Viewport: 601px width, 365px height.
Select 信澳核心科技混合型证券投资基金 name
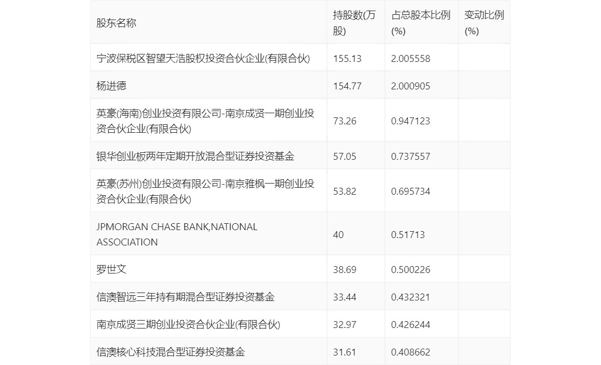click(x=171, y=352)
